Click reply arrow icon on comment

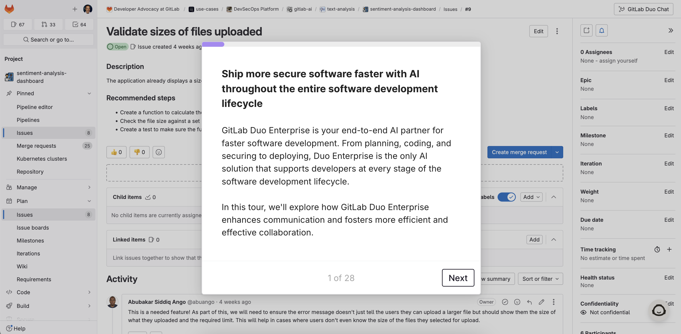(x=529, y=302)
